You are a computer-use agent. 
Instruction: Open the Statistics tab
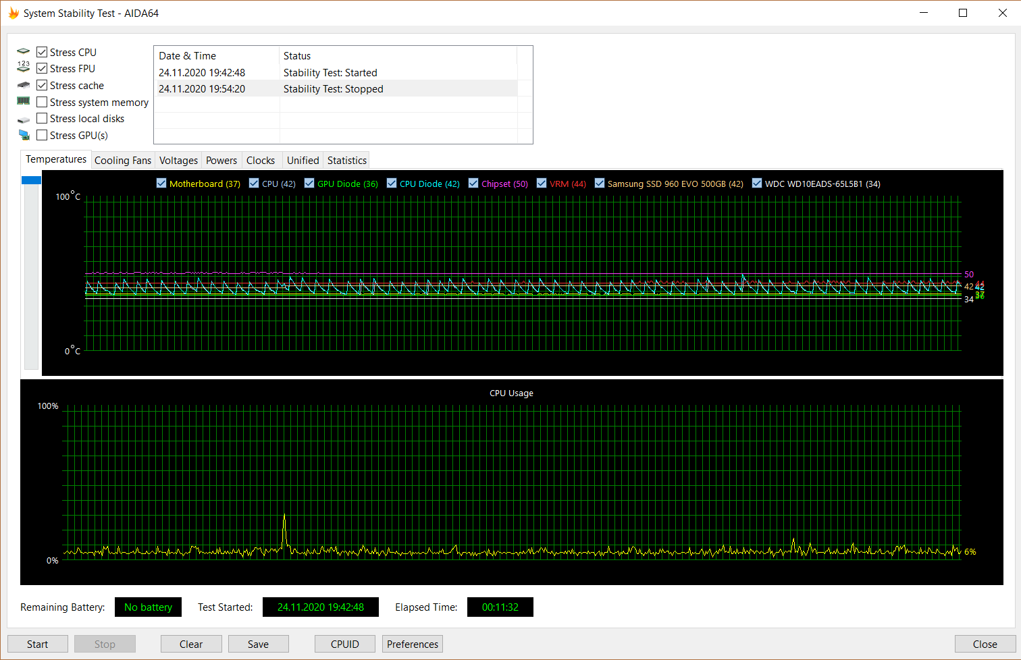click(x=347, y=160)
